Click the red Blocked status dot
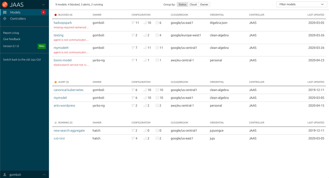Image resolution: width=329 pixels, height=178 pixels. tap(55, 15)
